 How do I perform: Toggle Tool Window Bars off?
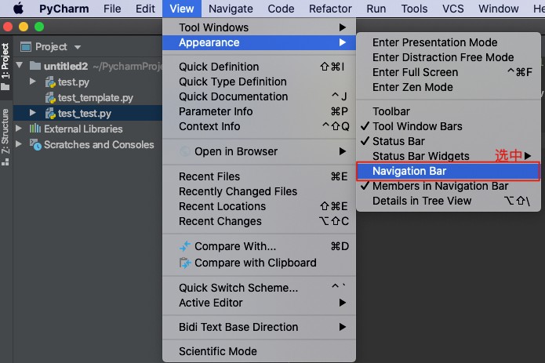click(x=449, y=126)
